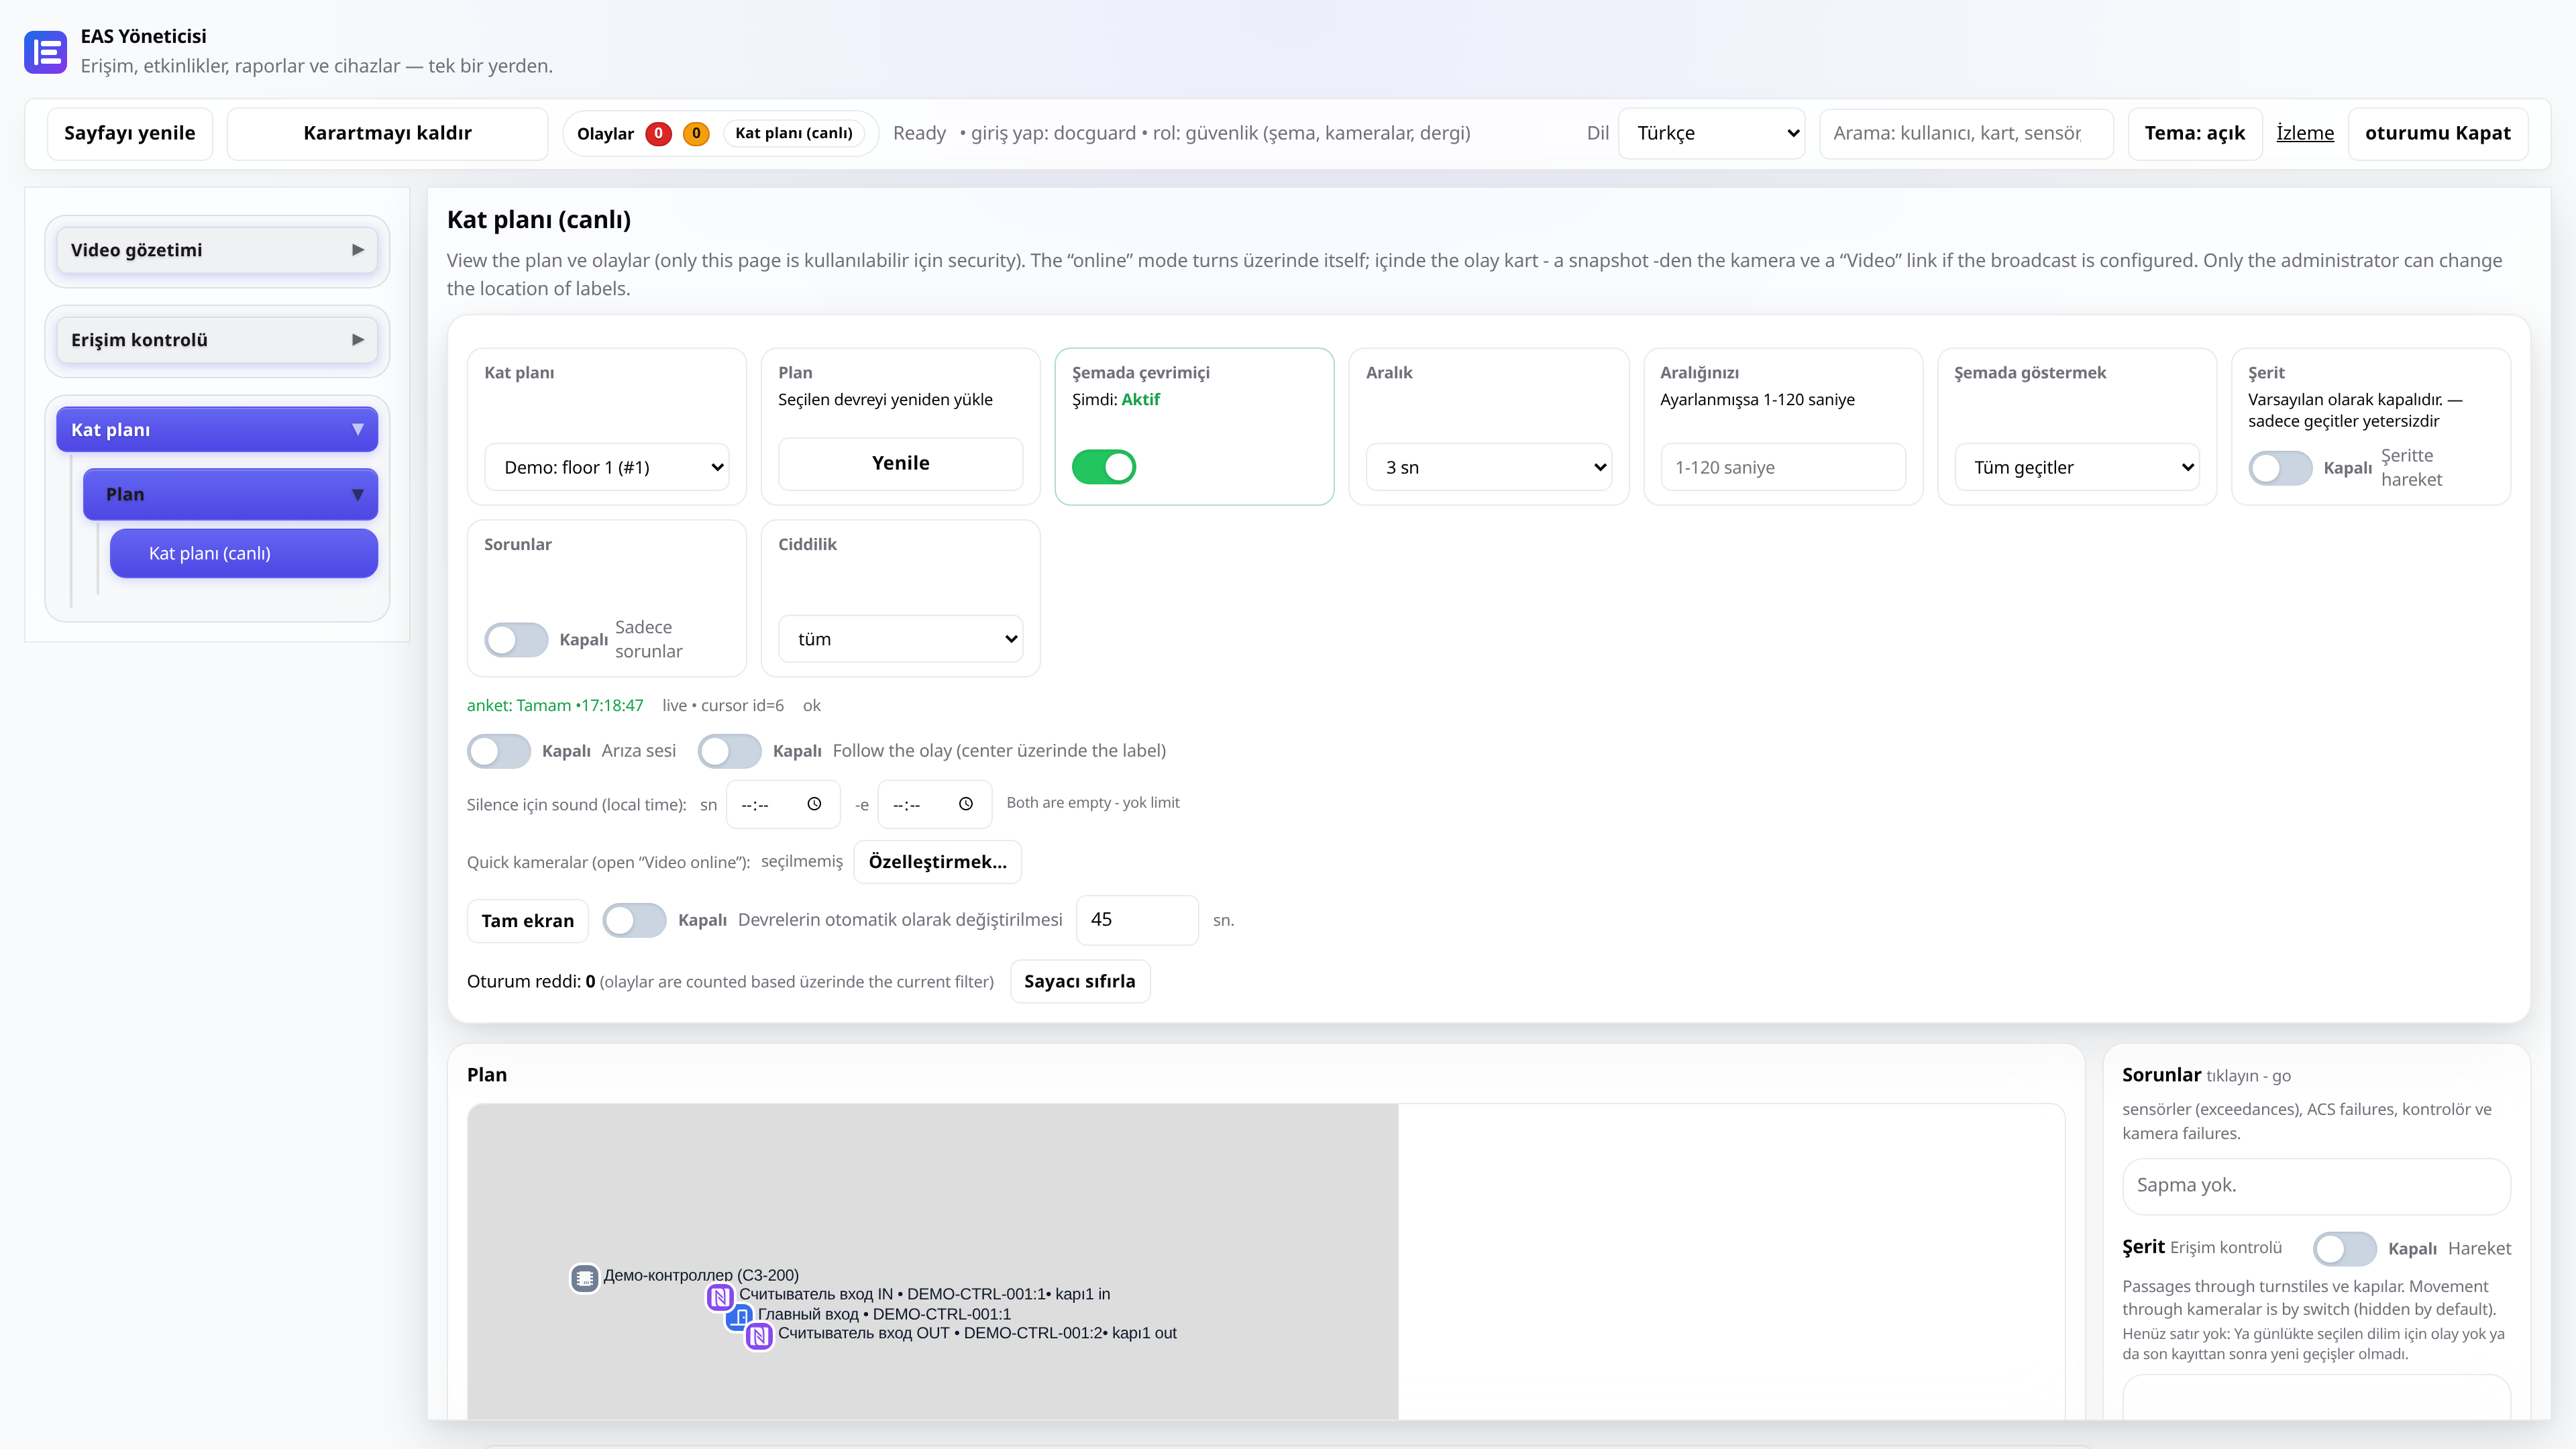
Task: Open the clock picker in first silence time
Action: (814, 804)
